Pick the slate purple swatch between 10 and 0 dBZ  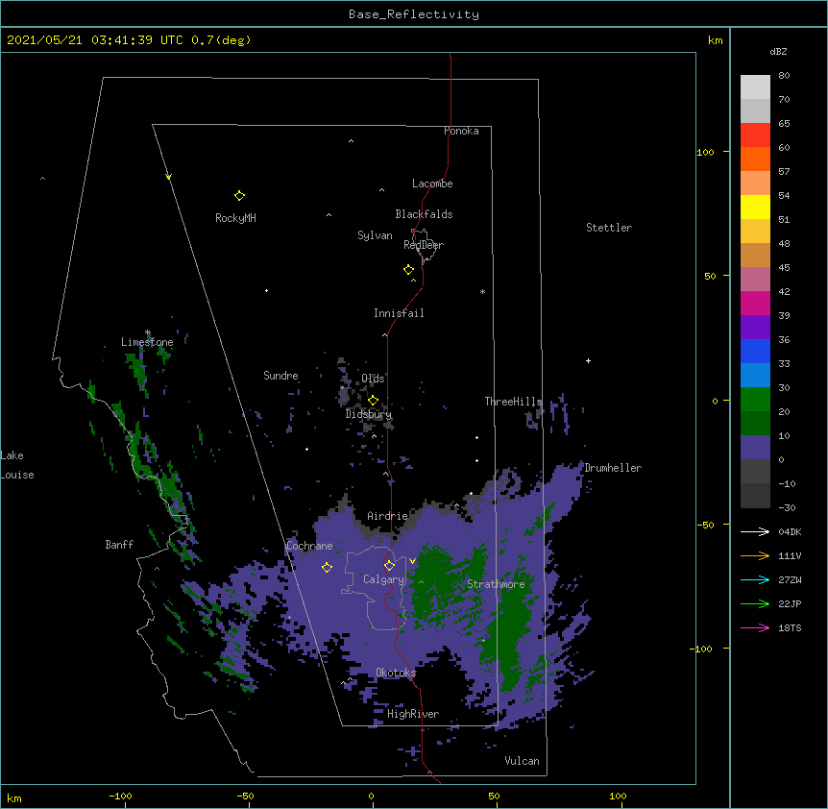755,448
